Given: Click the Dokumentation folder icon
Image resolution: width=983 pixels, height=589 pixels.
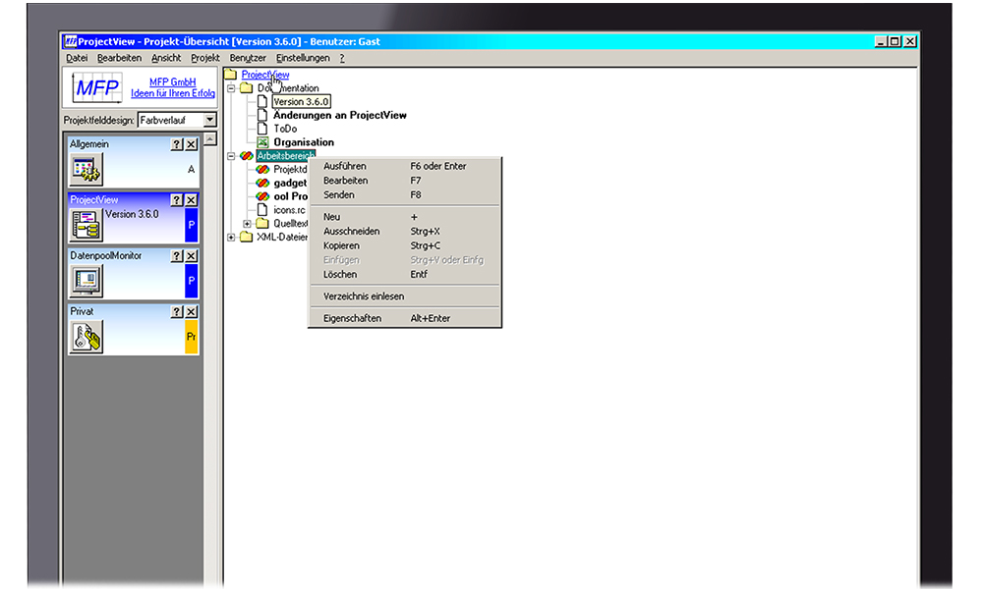Looking at the screenshot, I should (247, 88).
